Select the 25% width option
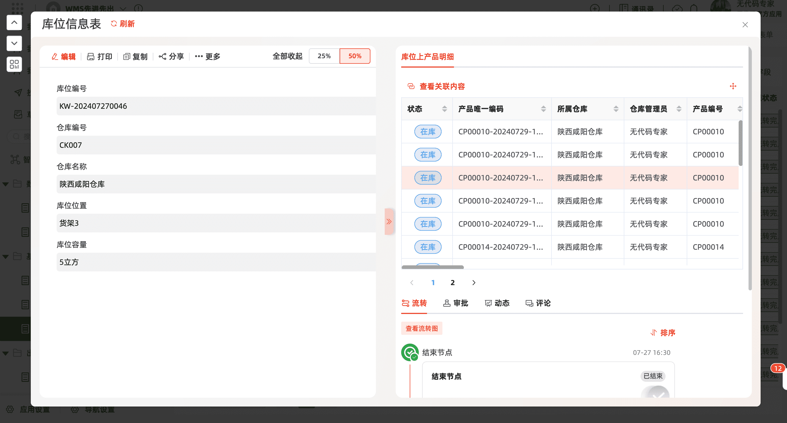The image size is (787, 423). coord(324,56)
